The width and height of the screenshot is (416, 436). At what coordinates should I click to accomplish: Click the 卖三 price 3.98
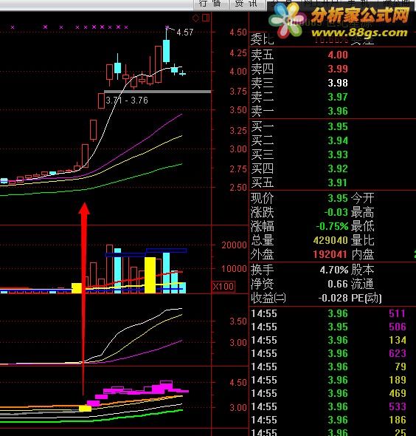338,83
